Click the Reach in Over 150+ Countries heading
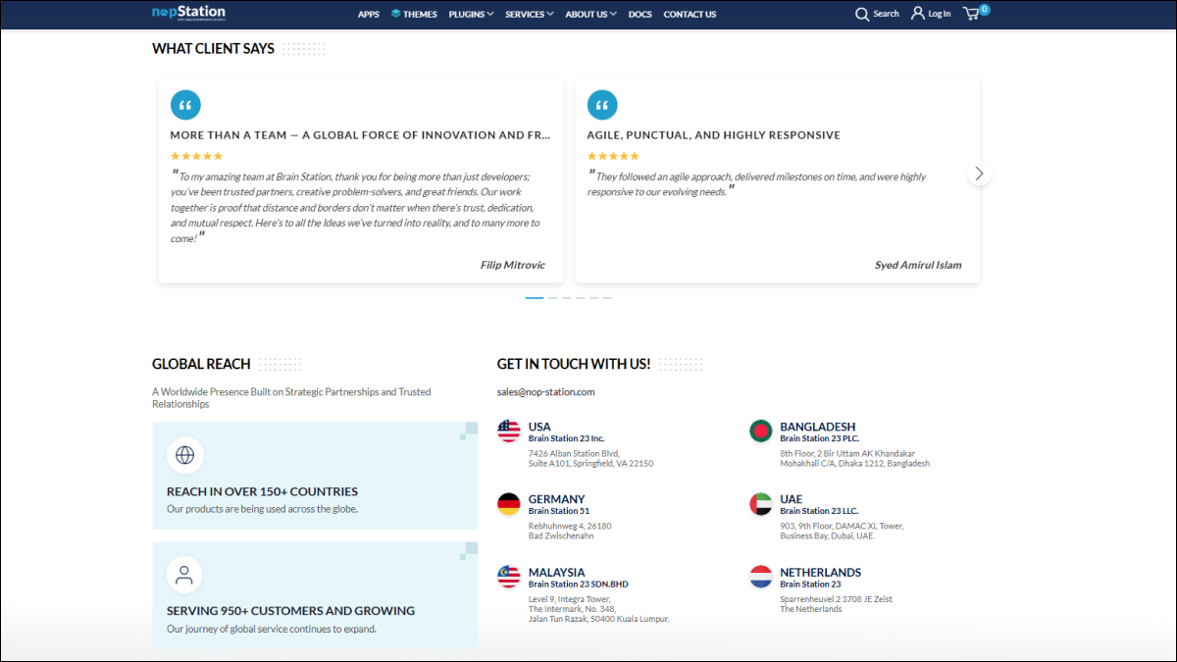The width and height of the screenshot is (1177, 662). tap(262, 491)
